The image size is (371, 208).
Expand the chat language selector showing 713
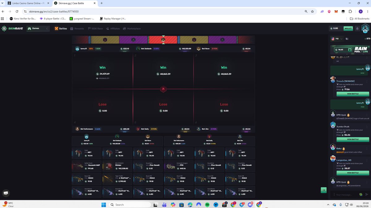(337, 39)
